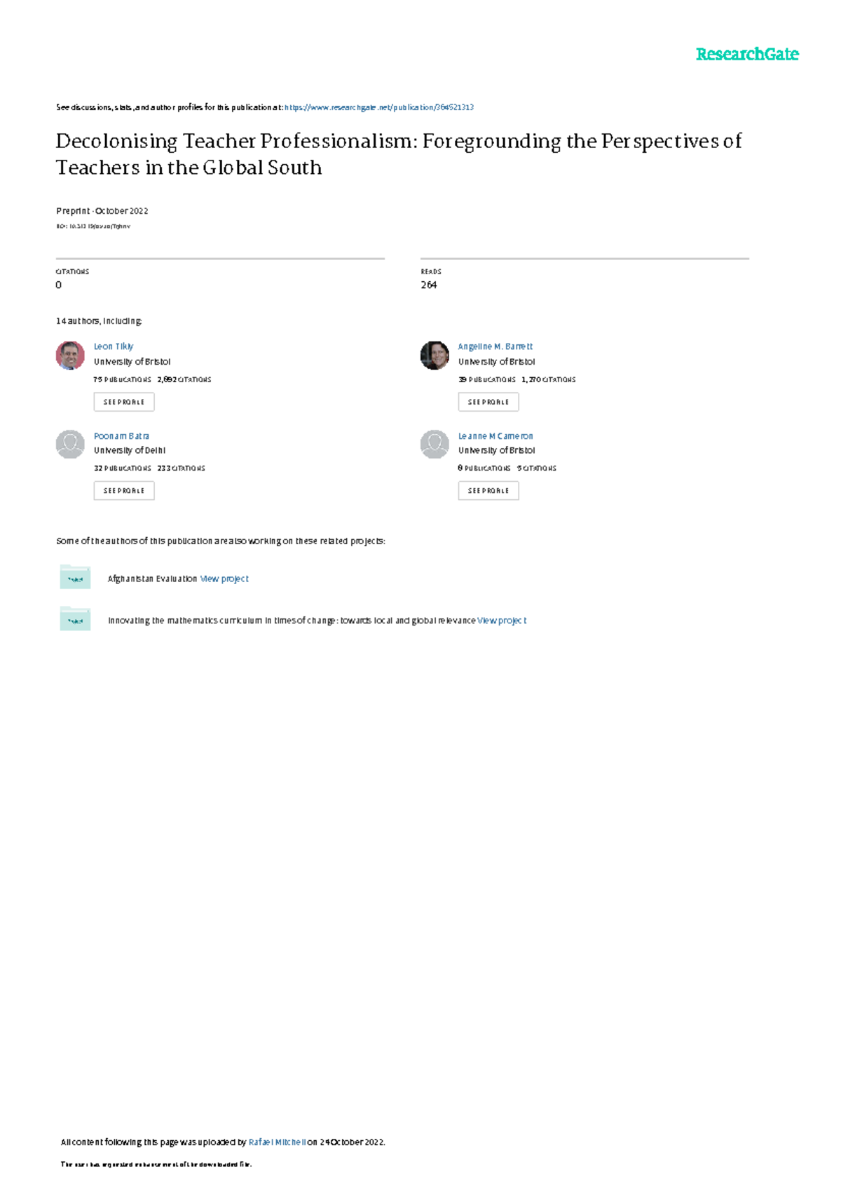Viewport: 841px width, 1190px height.
Task: Click Angeline M. Barrett's profile photo
Action: (x=435, y=356)
